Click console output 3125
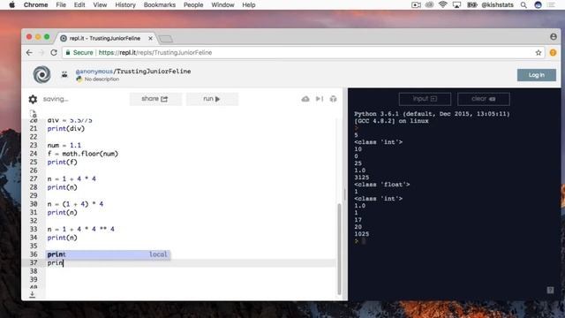 point(361,178)
